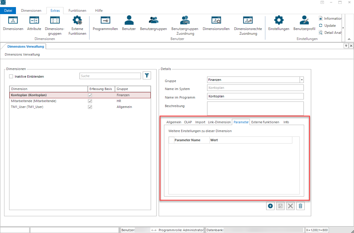Viewport: 354px width, 233px height.
Task: Click the cancel X button
Action: (x=291, y=206)
